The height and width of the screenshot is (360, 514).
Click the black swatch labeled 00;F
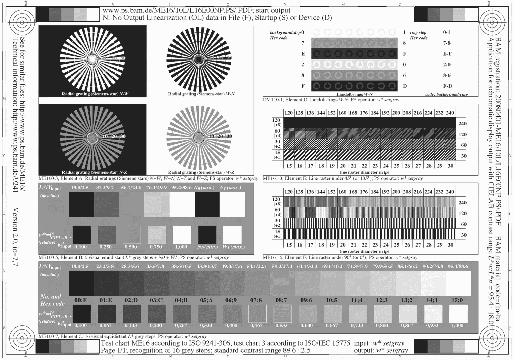click(x=82, y=314)
